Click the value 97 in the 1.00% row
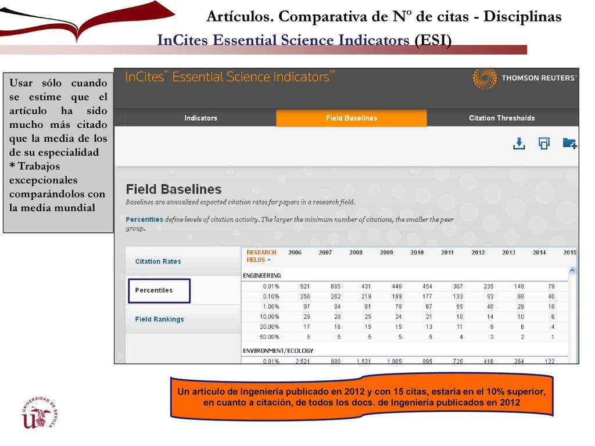 coord(307,307)
